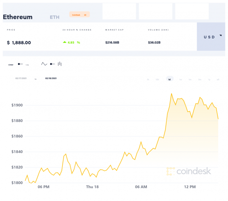
Task: Select the 1h time range tab
Action: [x=148, y=79]
